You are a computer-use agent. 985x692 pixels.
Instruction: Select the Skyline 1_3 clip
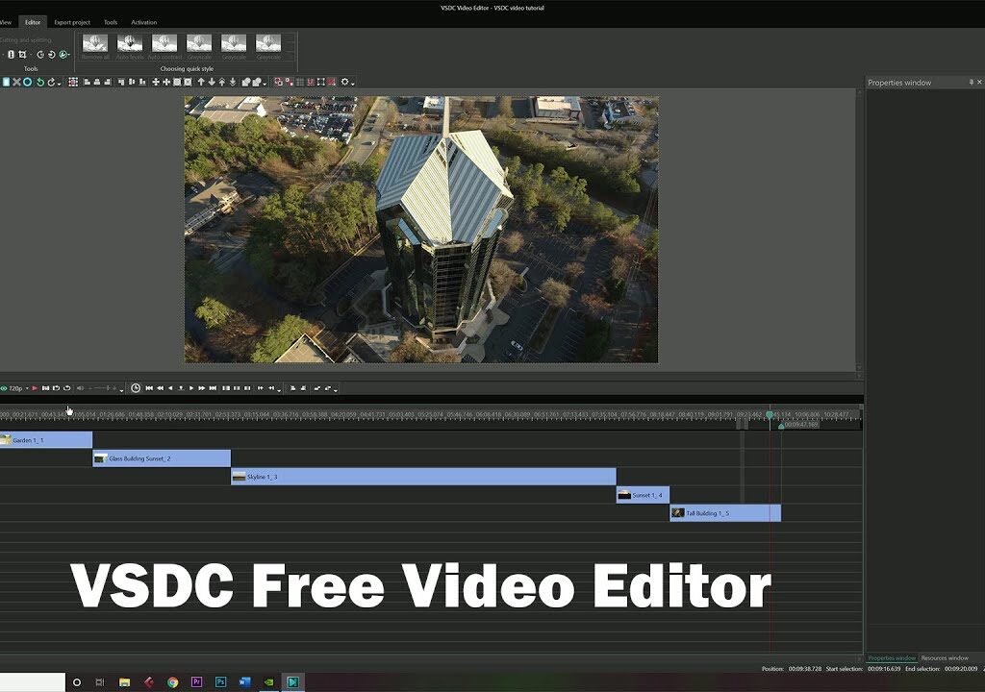pyautogui.click(x=423, y=477)
